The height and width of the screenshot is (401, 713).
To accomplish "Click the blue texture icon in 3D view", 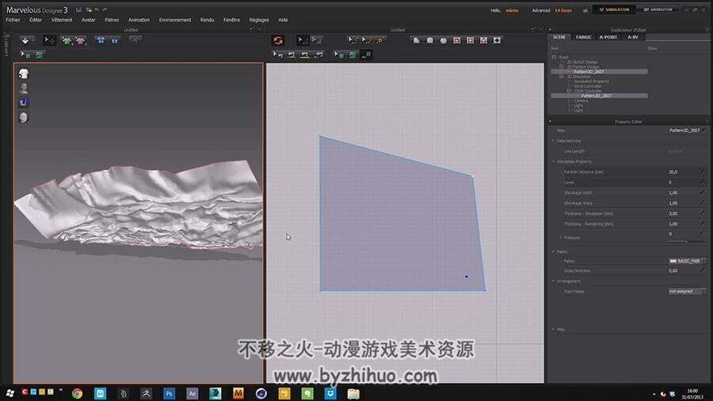I will (x=24, y=102).
